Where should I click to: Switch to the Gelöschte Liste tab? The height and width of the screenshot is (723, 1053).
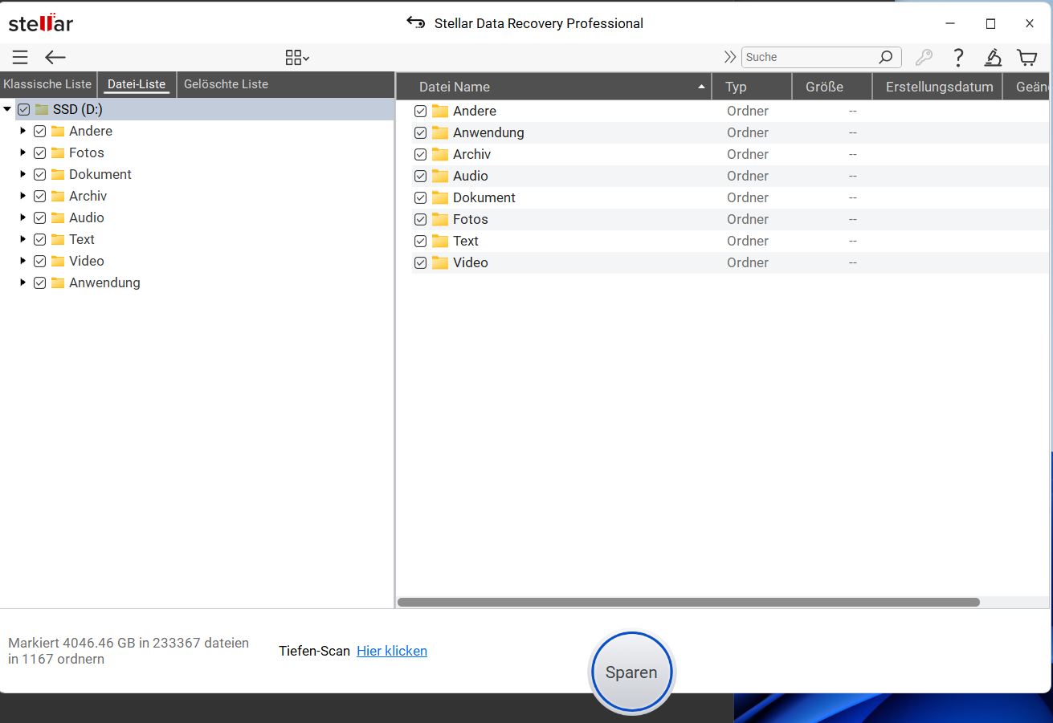pos(227,84)
